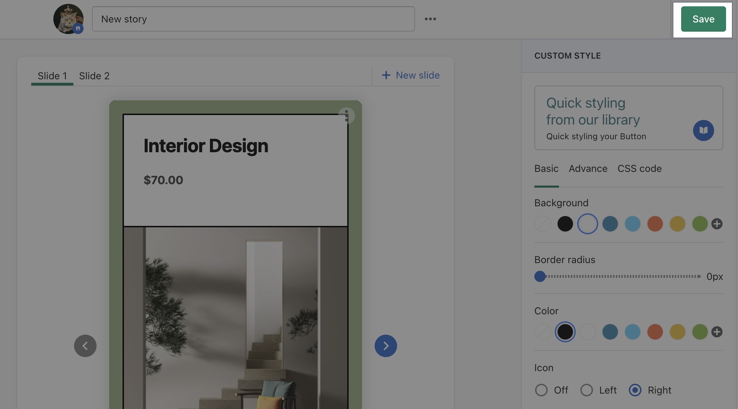
Task: Choose orange Background swatch
Action: click(655, 224)
